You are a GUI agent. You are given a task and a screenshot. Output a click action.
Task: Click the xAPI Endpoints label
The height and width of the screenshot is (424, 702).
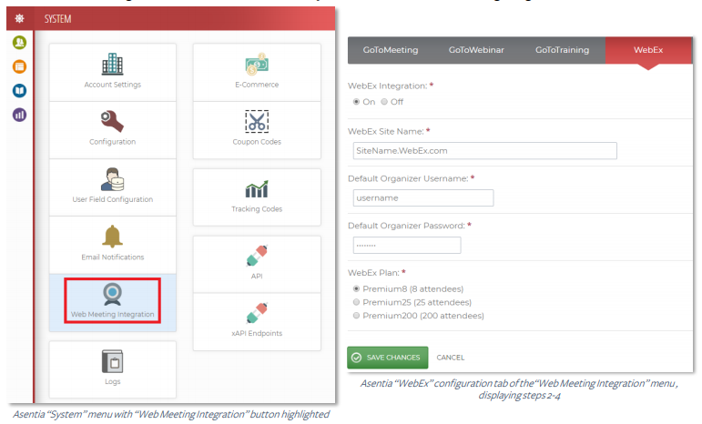click(x=257, y=333)
